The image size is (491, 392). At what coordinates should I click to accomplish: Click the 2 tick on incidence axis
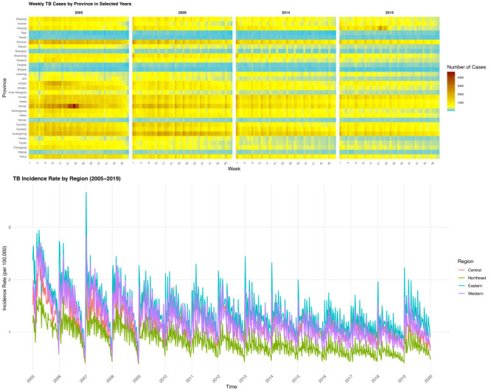tap(10, 280)
